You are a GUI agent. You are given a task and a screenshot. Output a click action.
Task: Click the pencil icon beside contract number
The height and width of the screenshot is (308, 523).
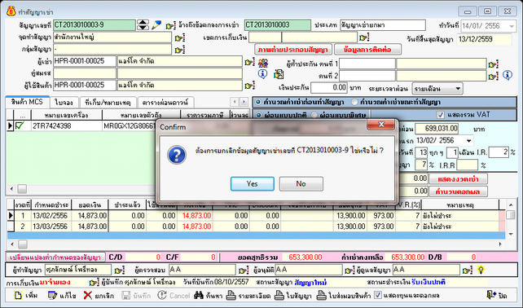click(156, 25)
